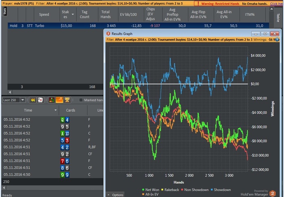Click the red warning exclamation icon

[198, 3]
